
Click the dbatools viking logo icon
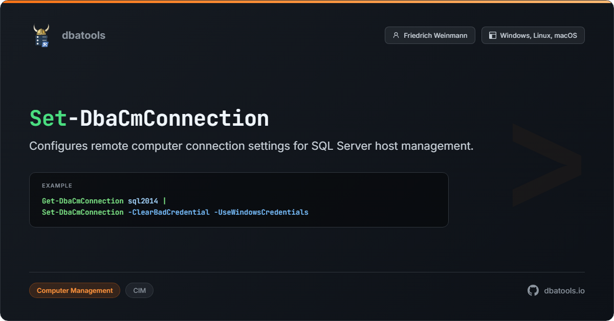pos(41,35)
